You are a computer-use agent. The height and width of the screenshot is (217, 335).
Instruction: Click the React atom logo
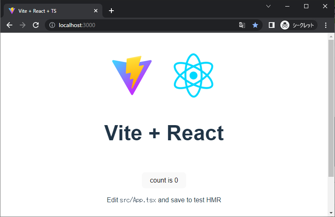point(193,75)
